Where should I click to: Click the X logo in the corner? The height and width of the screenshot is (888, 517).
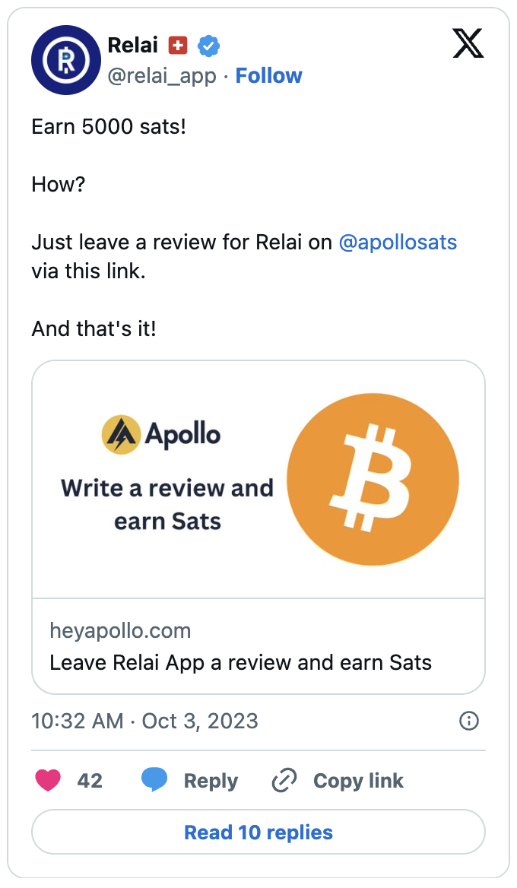[468, 44]
